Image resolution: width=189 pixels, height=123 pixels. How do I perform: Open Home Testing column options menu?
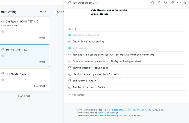click(x=47, y=12)
